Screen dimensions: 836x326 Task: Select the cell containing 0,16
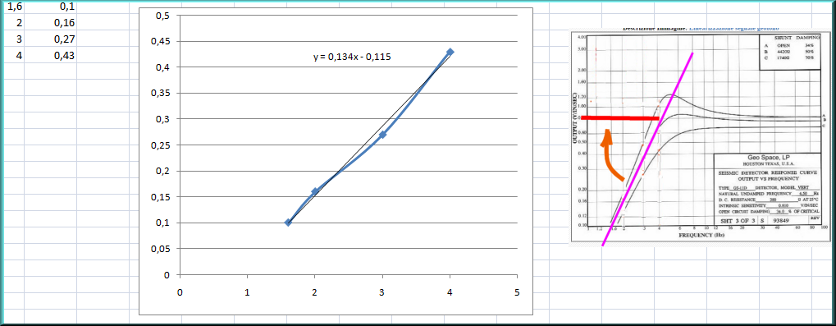(x=50, y=23)
